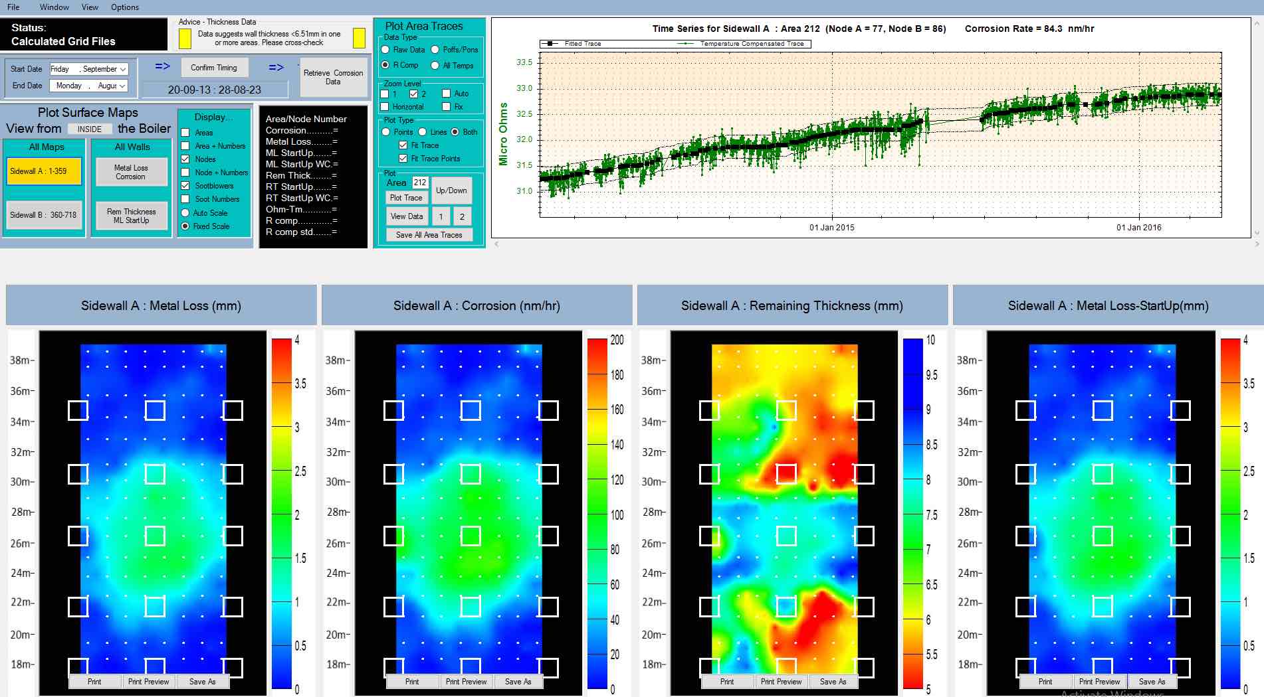Click Metal Loss Corrosion button

click(131, 172)
